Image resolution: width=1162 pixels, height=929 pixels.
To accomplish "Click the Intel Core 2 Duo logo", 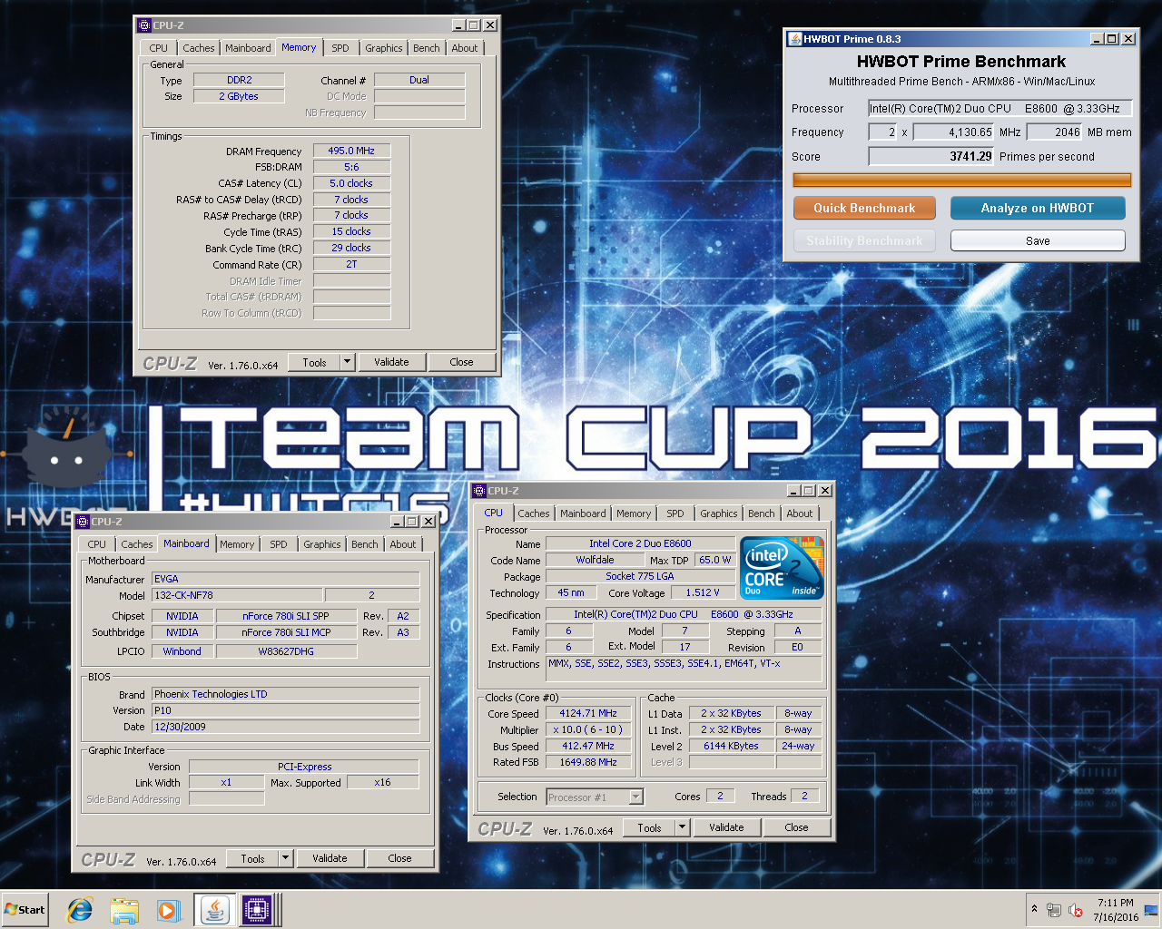I will (x=783, y=567).
